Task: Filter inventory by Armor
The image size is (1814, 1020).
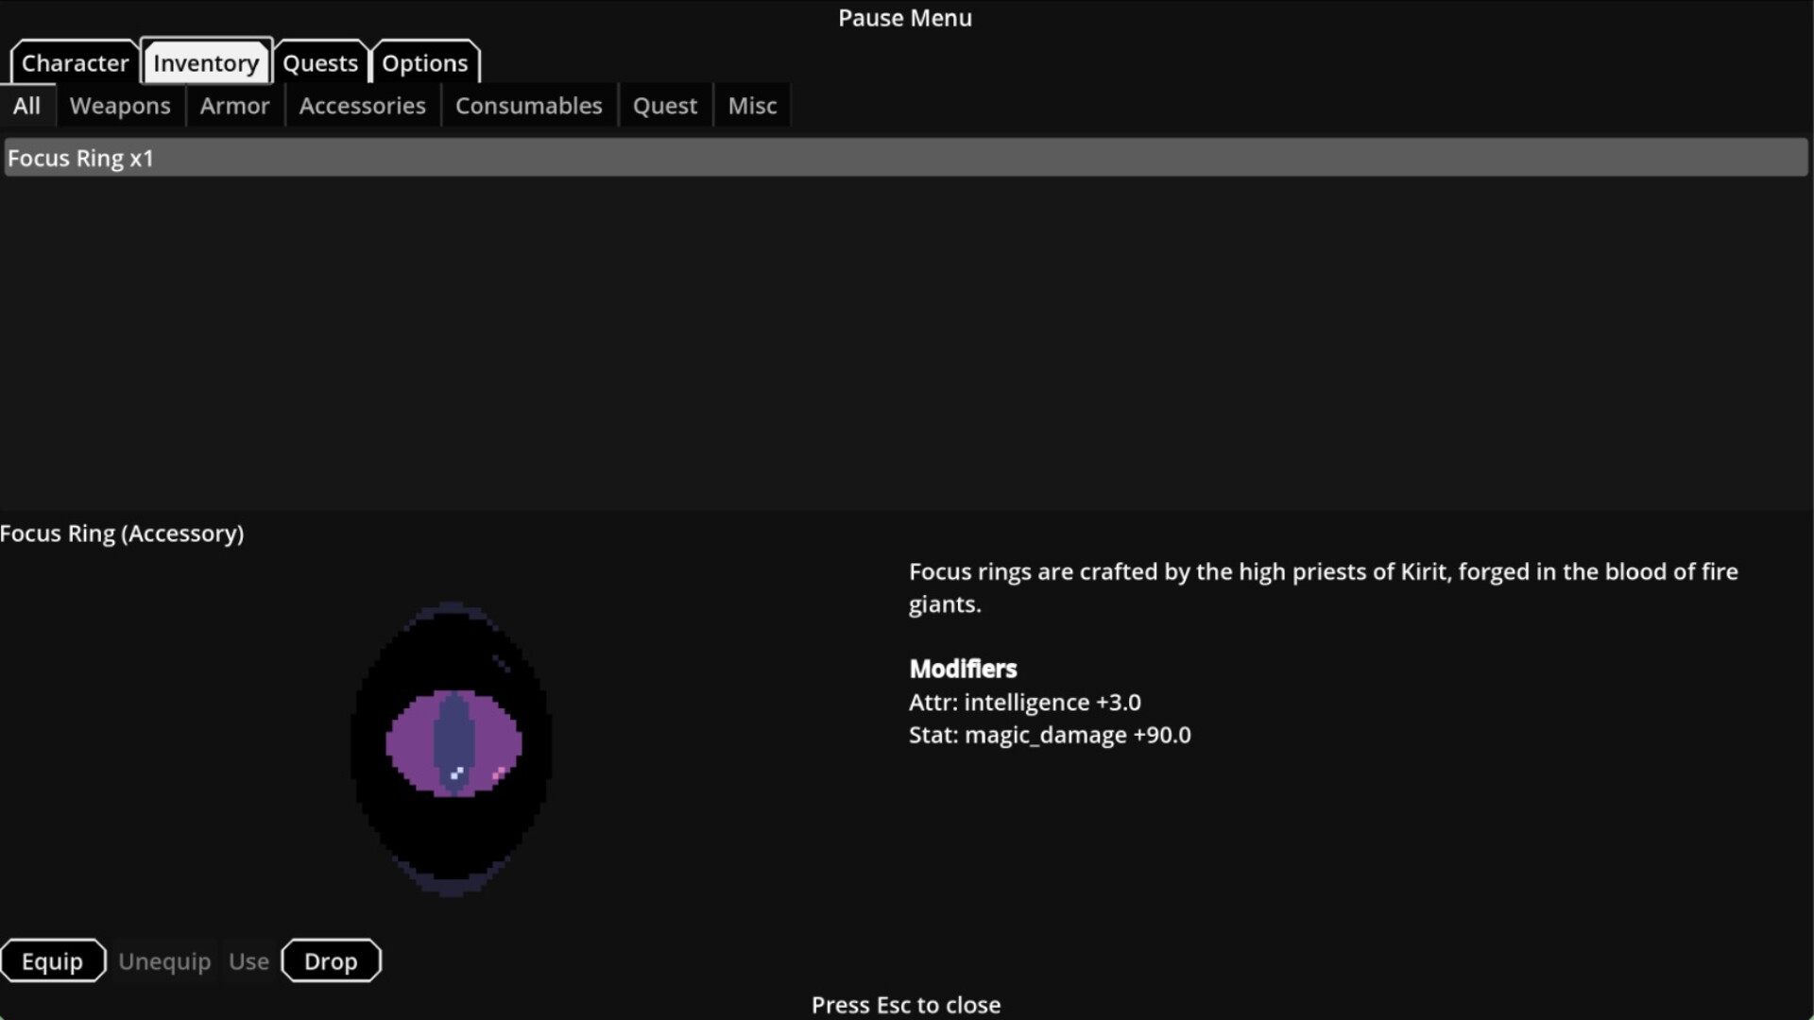Action: click(x=234, y=106)
